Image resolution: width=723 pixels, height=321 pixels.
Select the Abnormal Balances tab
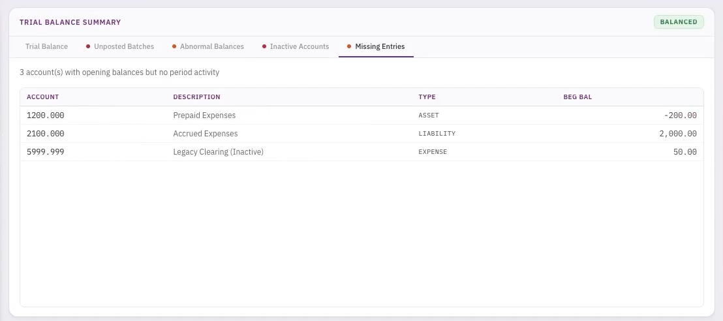click(x=211, y=46)
